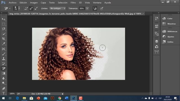Open the Archivo menu
This screenshot has height=101, width=180.
coord(13,3)
